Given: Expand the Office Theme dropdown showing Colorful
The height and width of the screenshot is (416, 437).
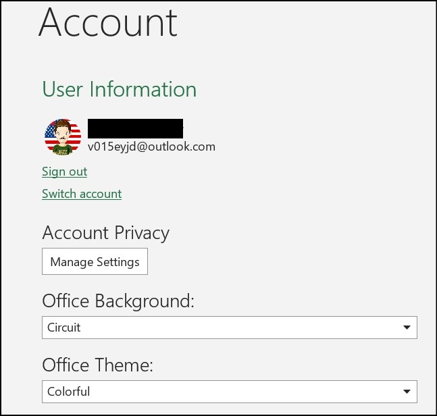Looking at the screenshot, I should (230, 392).
